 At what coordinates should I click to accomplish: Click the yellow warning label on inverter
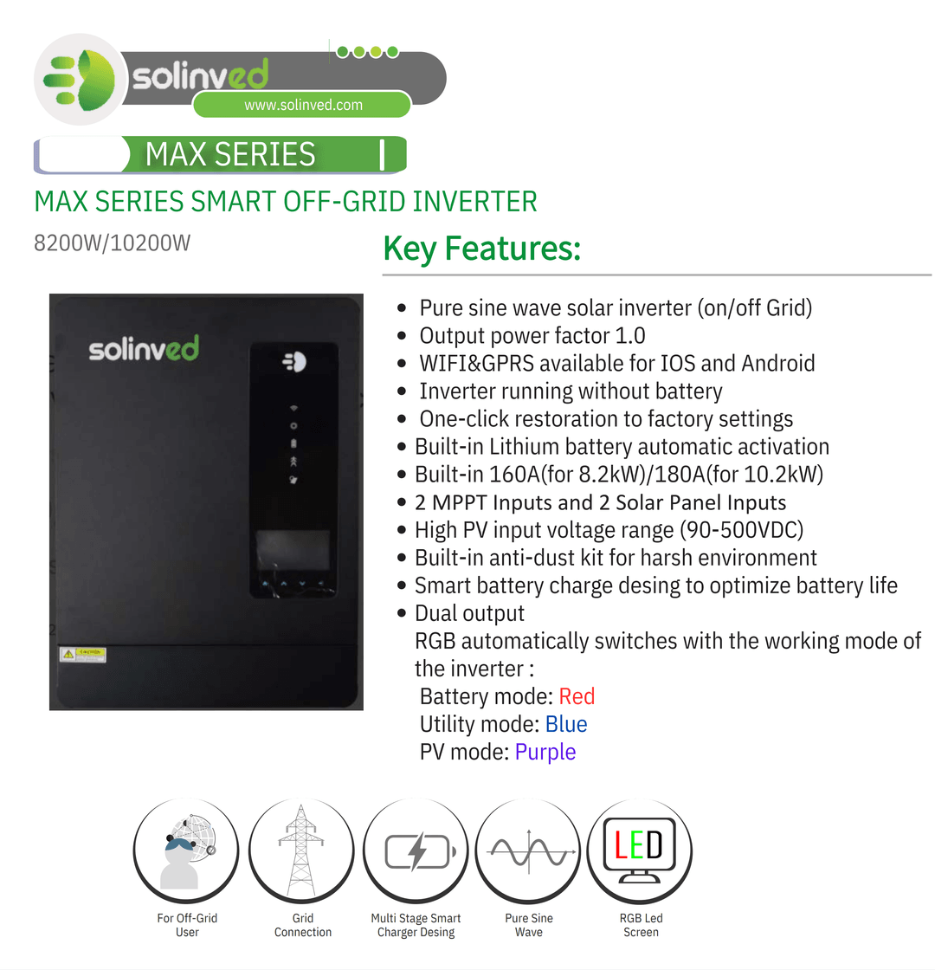[x=83, y=655]
